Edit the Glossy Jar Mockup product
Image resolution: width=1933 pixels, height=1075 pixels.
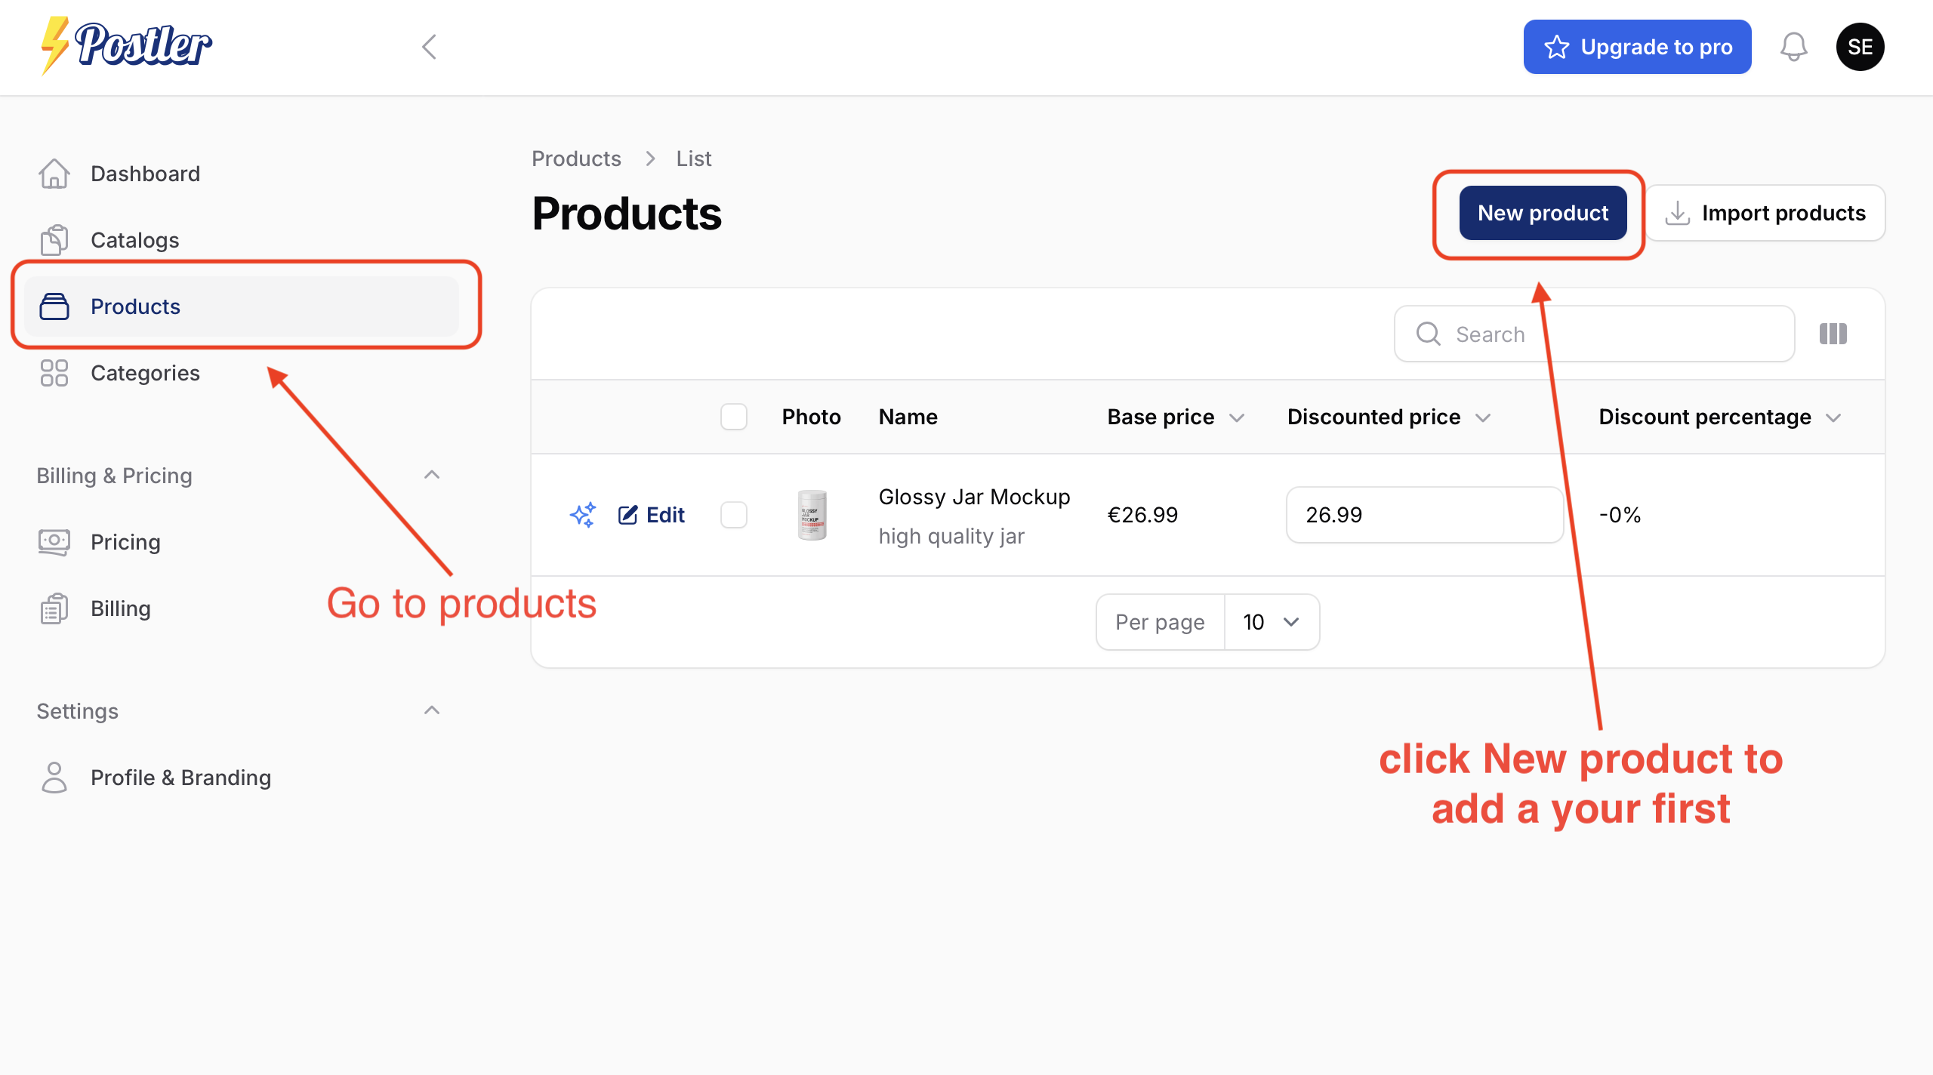[651, 514]
